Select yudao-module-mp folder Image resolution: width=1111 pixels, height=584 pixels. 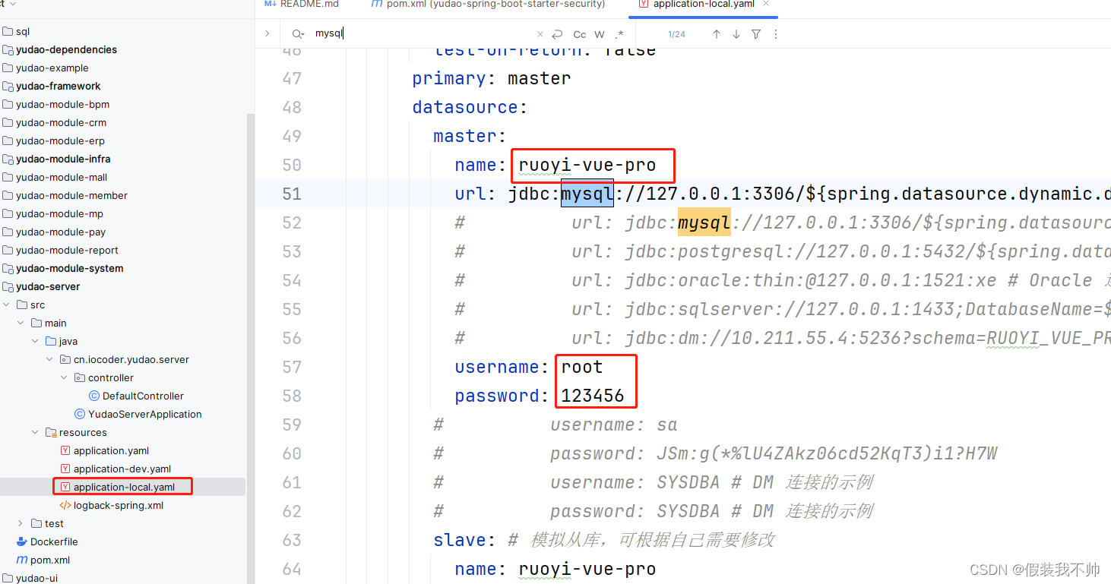(59, 213)
